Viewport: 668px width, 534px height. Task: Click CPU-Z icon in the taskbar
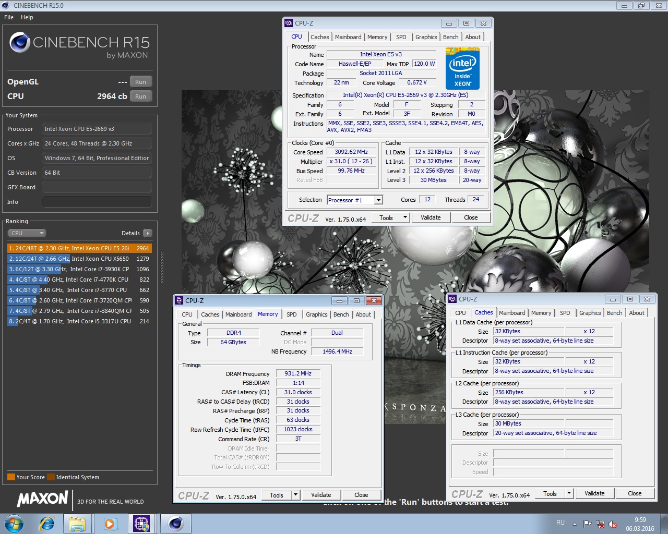pos(141,524)
